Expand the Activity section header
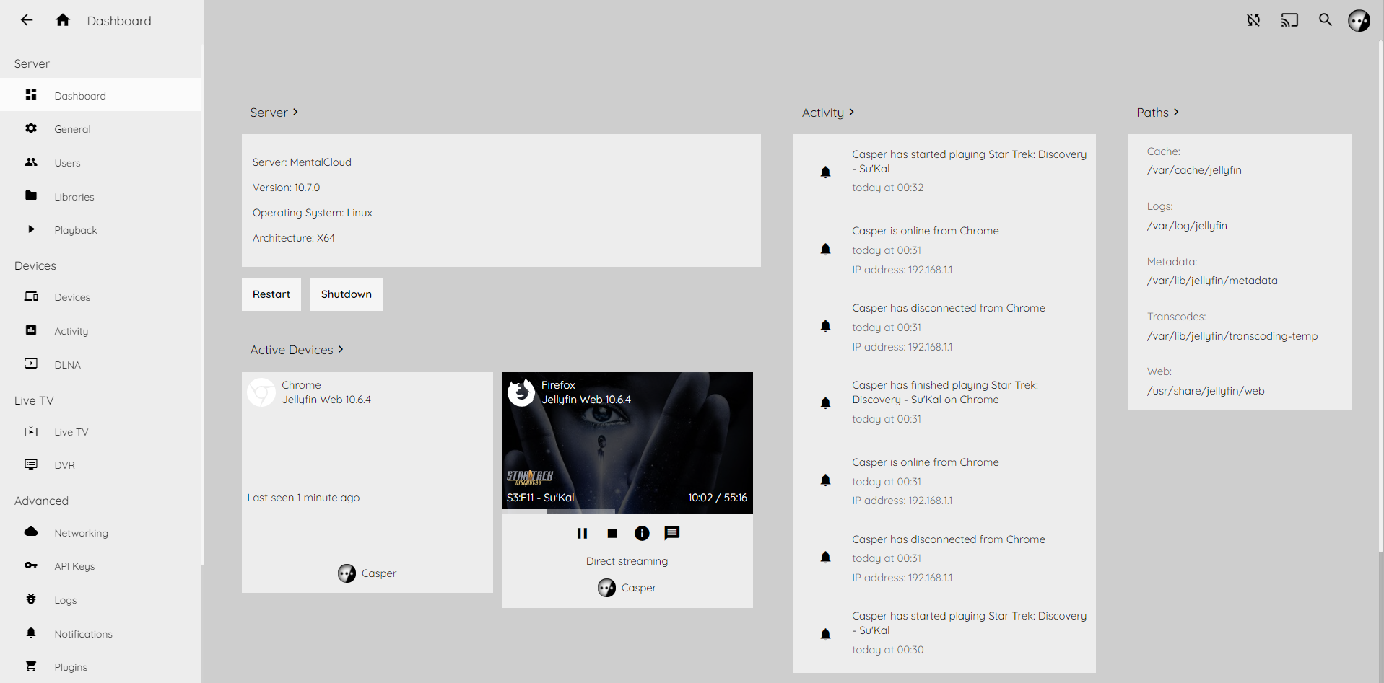The image size is (1384, 683). coord(827,113)
